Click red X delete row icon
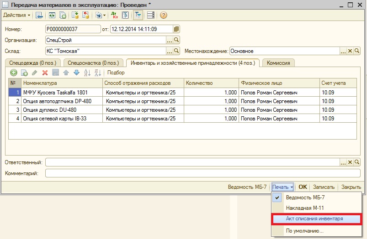Image resolution: width=367 pixels, height=239 pixels. point(45,73)
